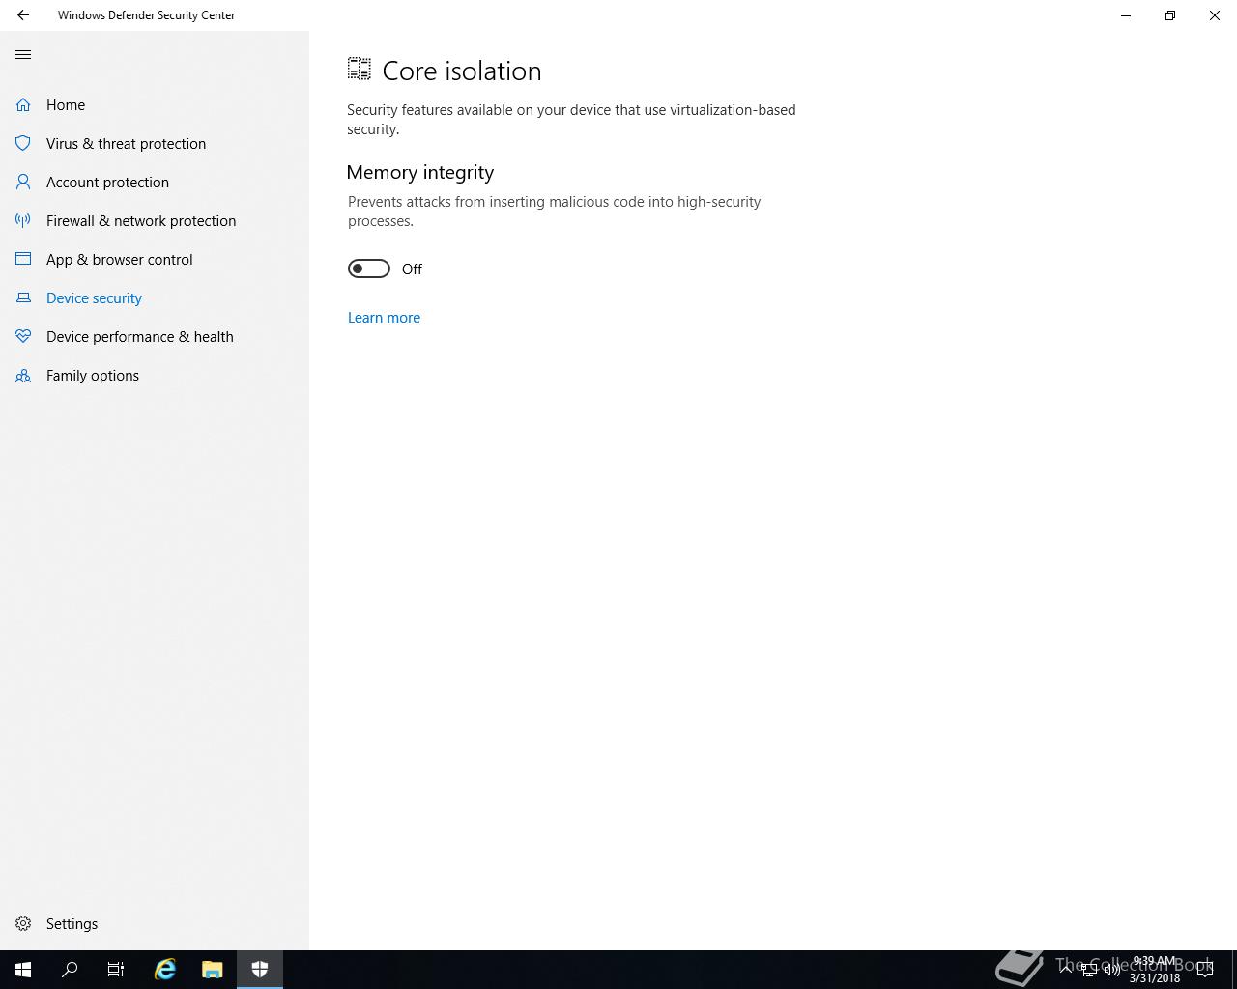
Task: Minimize the Security Center window
Action: pyautogui.click(x=1126, y=15)
